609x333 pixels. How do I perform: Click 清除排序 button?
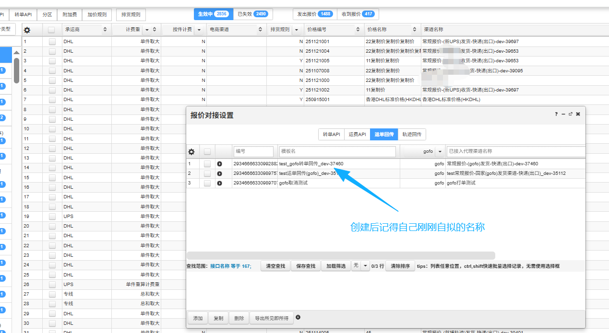(400, 266)
